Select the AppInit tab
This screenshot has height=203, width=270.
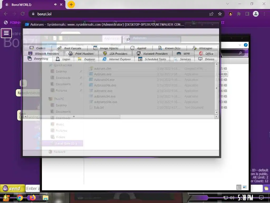click(138, 48)
